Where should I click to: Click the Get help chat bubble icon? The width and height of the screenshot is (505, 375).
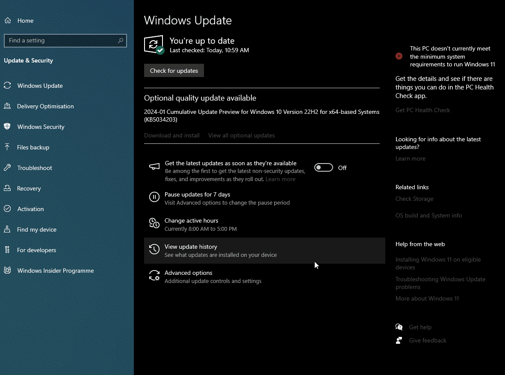[399, 327]
